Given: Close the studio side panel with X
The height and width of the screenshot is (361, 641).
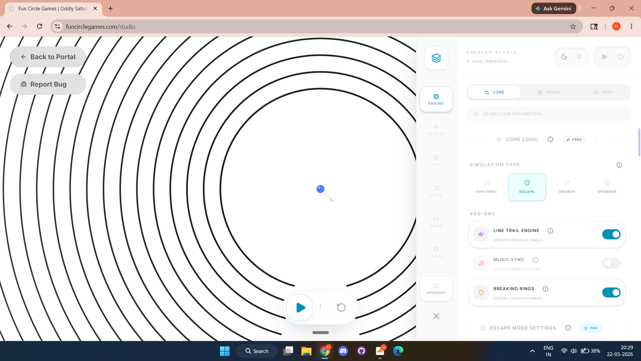Looking at the screenshot, I should (x=436, y=316).
